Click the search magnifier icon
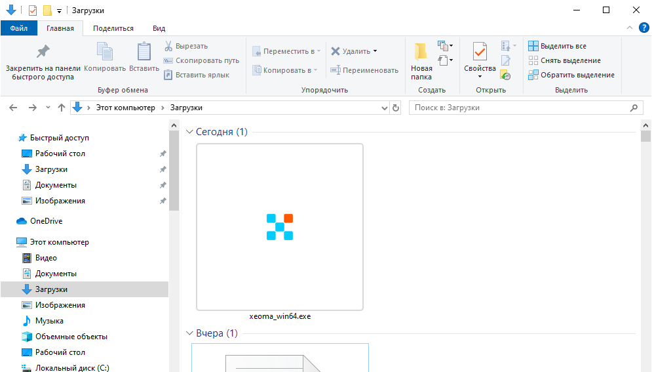Viewport: 652px width, 372px height. pyautogui.click(x=634, y=108)
